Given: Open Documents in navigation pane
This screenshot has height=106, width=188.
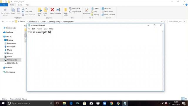Looking at the screenshot, I should pos(11,43).
